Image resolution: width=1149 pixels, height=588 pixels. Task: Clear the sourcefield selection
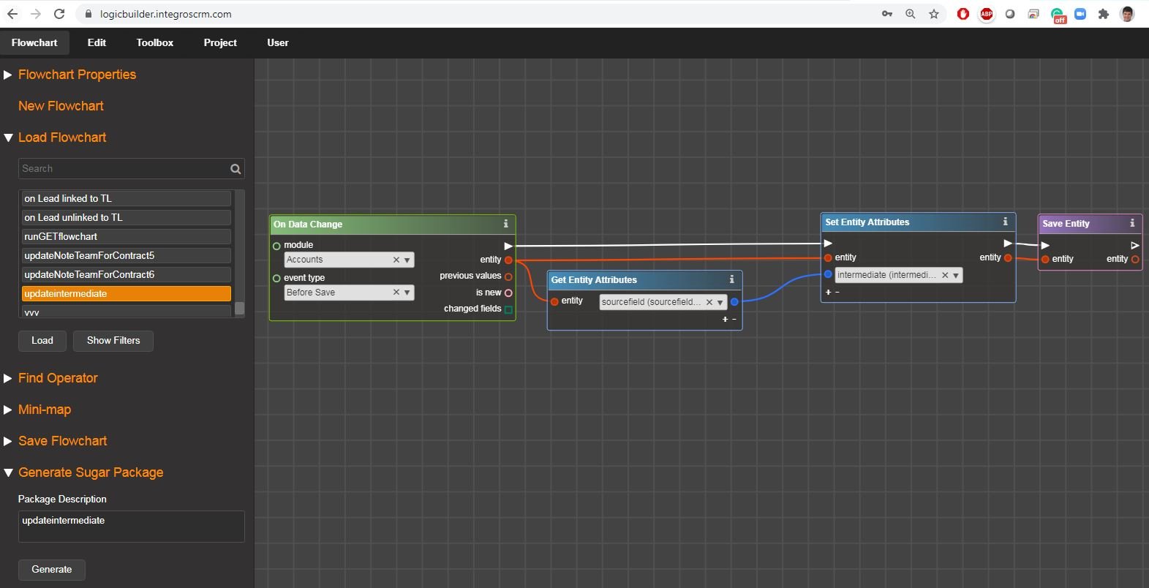[x=709, y=302]
